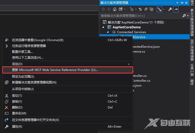195x133 pixels.
Task: Expand the Add submenu arrow
Action: pos(129,64)
